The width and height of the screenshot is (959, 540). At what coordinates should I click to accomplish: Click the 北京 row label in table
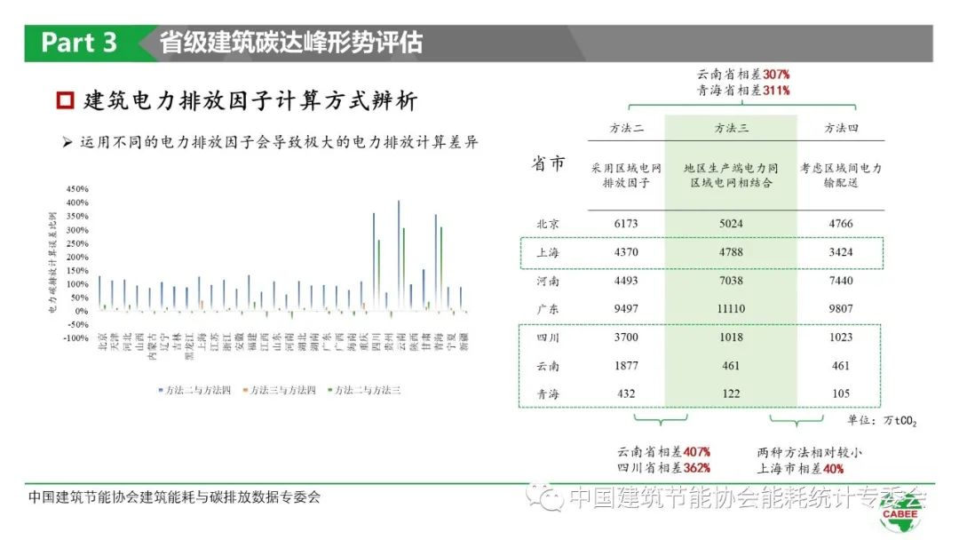548,224
